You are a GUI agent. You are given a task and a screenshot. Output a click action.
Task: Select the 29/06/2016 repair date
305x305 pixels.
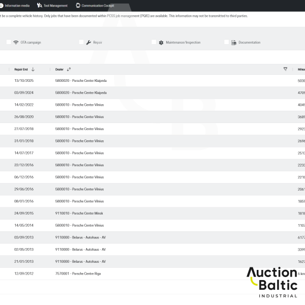coord(24,189)
